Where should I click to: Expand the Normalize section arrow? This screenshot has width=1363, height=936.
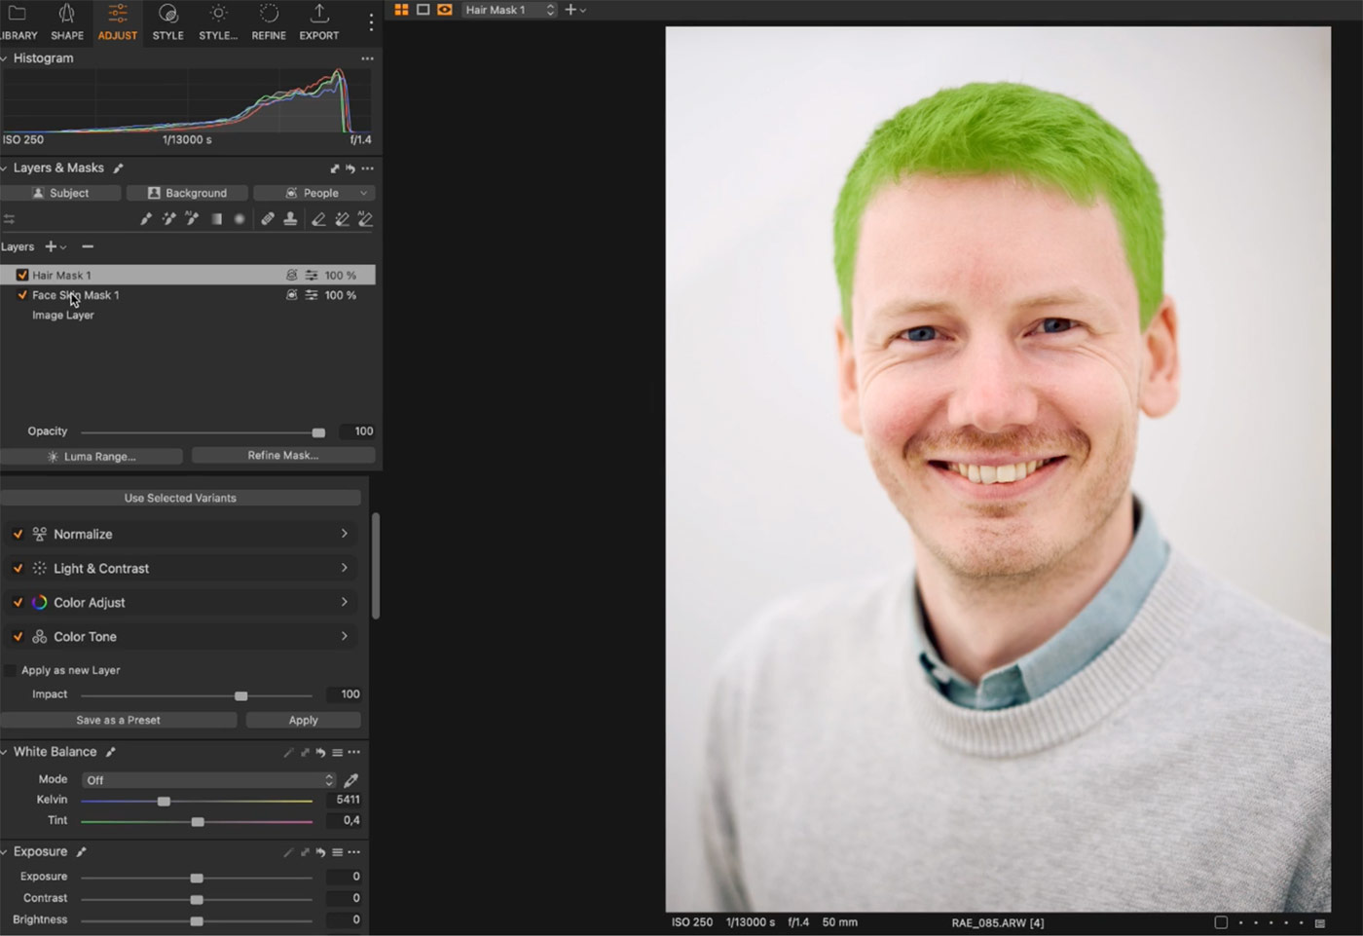coord(344,534)
